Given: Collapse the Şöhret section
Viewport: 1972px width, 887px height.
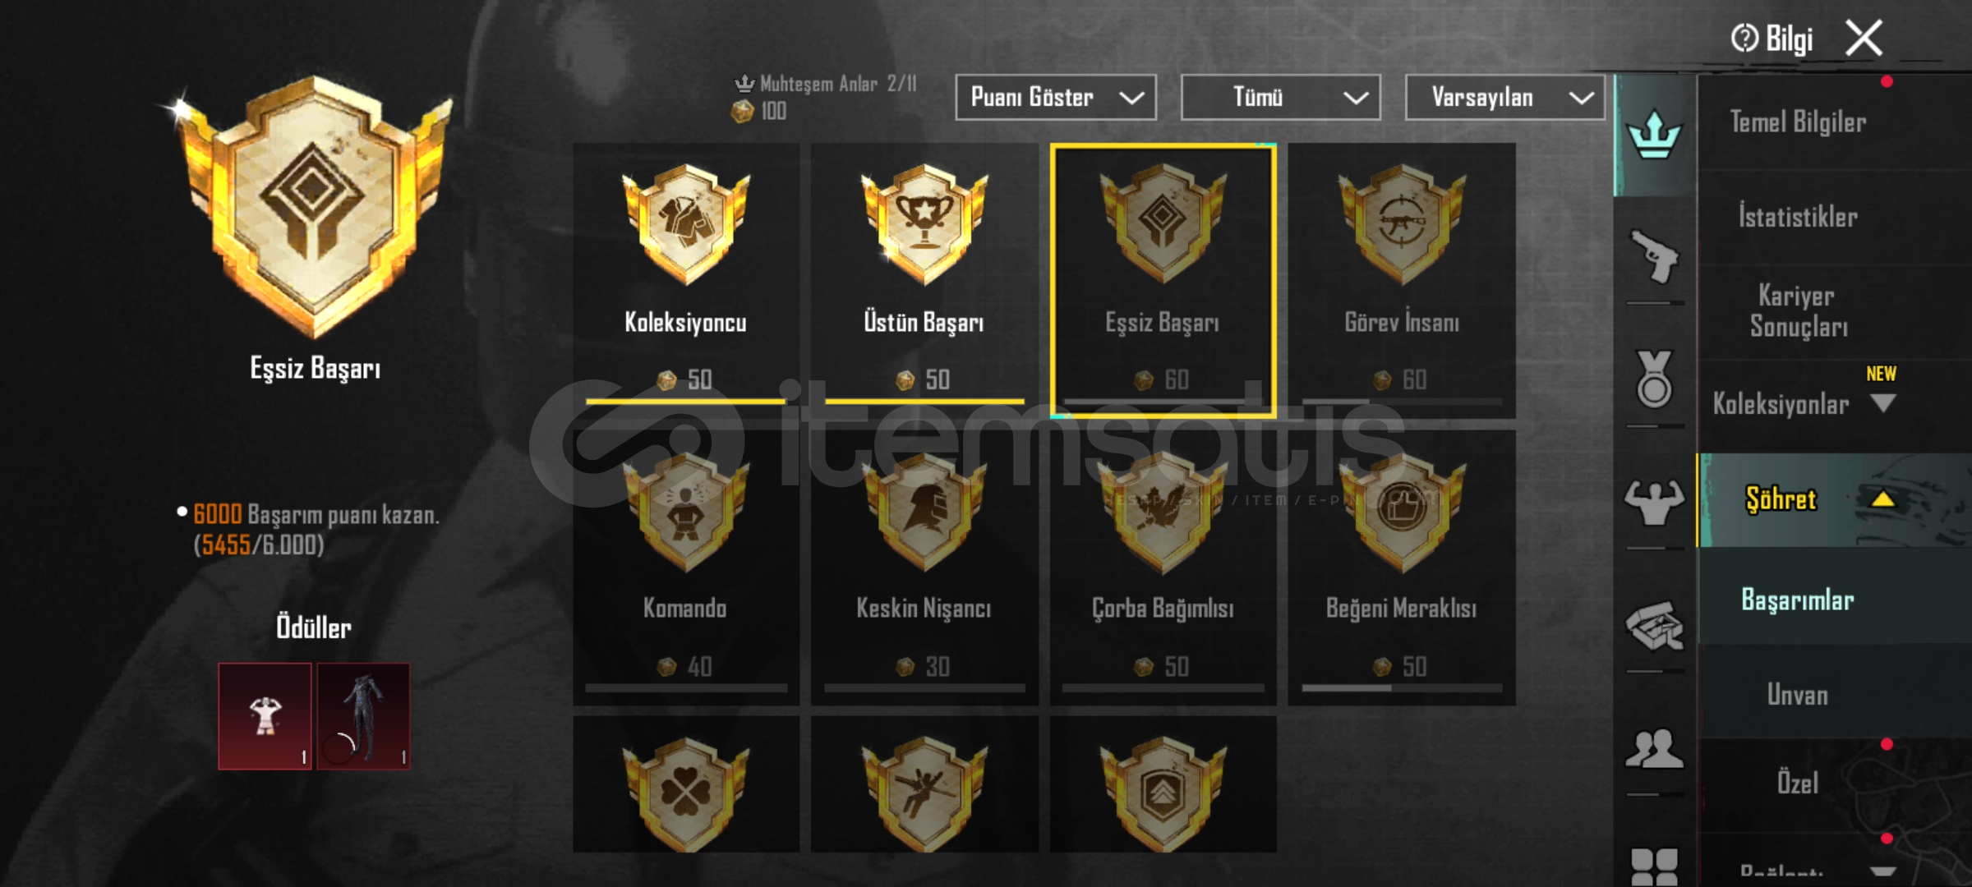Looking at the screenshot, I should click(x=1882, y=499).
